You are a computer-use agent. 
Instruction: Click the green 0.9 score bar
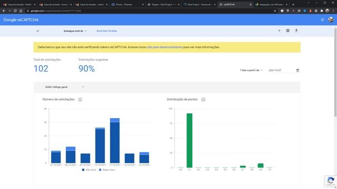(261, 165)
